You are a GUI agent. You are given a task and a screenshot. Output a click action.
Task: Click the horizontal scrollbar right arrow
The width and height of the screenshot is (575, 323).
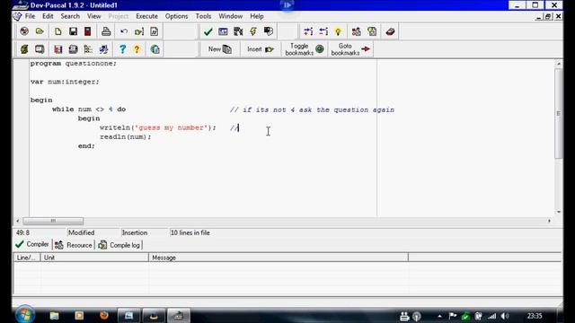coord(549,221)
